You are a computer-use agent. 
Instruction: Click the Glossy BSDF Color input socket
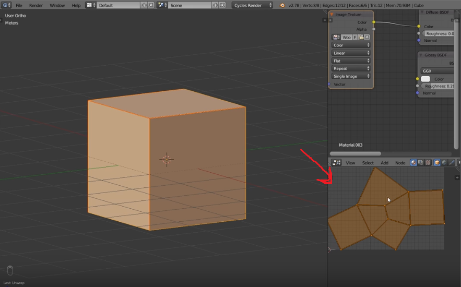click(417, 79)
